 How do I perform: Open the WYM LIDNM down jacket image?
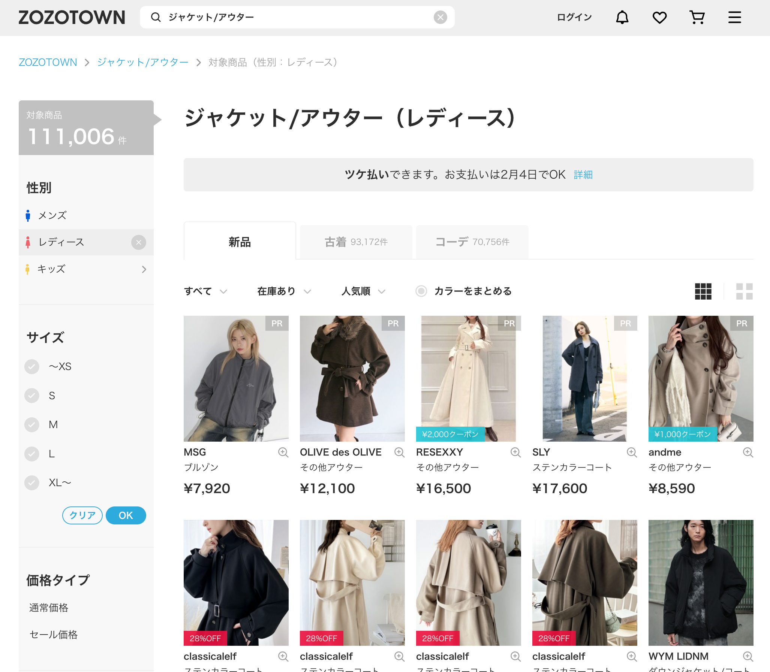(701, 583)
